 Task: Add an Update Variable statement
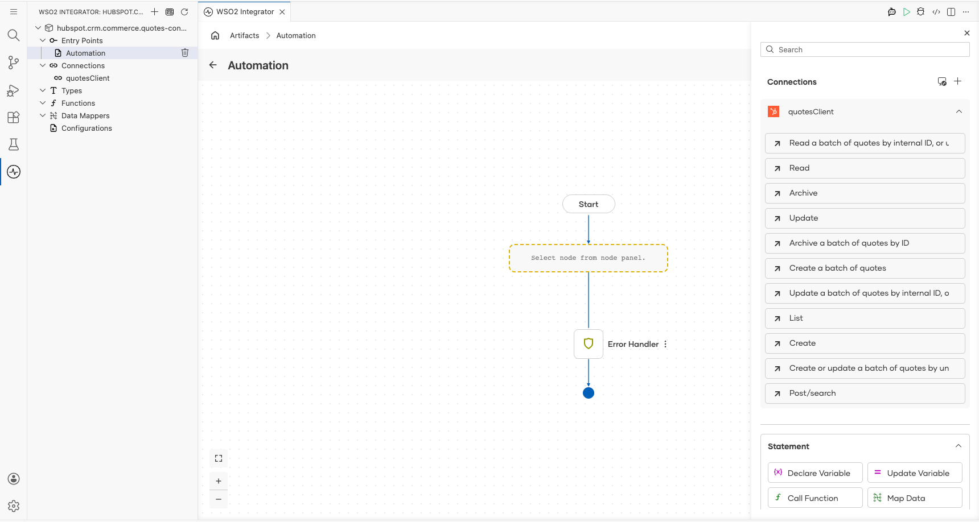coord(915,473)
